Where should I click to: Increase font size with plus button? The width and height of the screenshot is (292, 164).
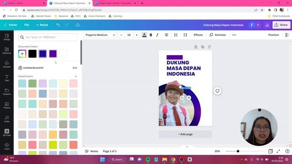pos(137,35)
